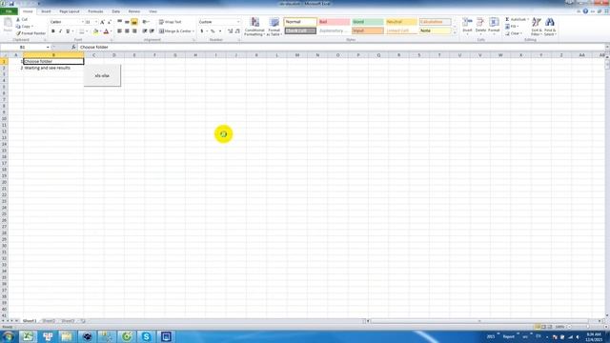Click the font color A icon
This screenshot has height=343, width=610.
pyautogui.click(x=106, y=31)
